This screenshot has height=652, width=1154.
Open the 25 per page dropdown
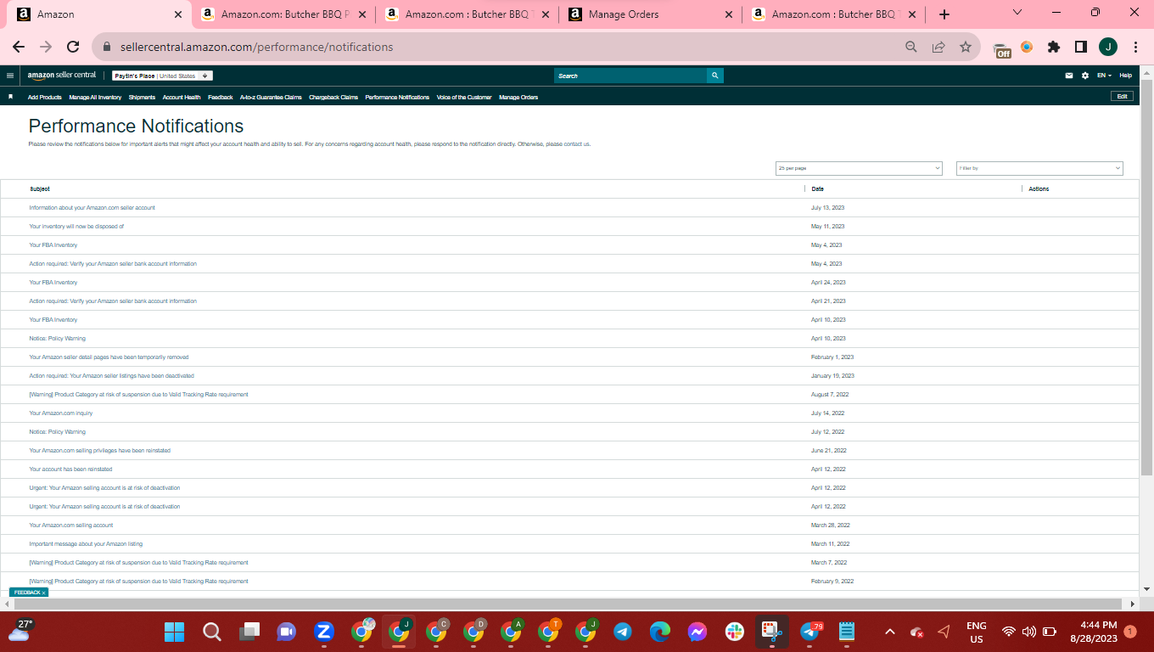click(x=859, y=168)
